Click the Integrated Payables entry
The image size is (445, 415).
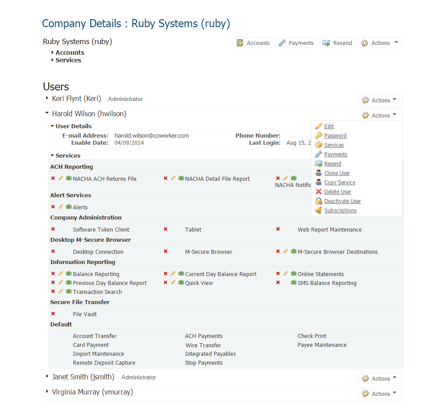(x=210, y=354)
